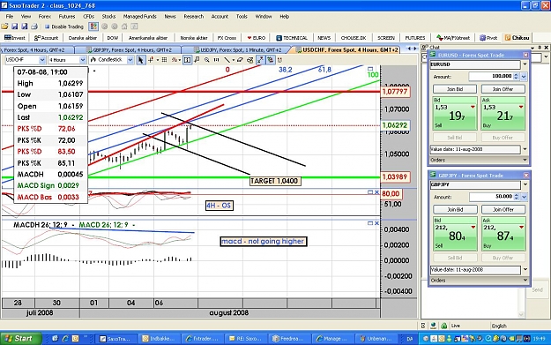This screenshot has width=551, height=345.
Task: Open the Forex menu
Action: 45,17
